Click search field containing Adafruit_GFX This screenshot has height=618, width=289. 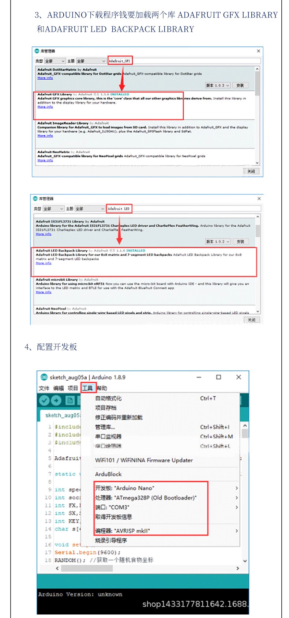[x=184, y=61]
